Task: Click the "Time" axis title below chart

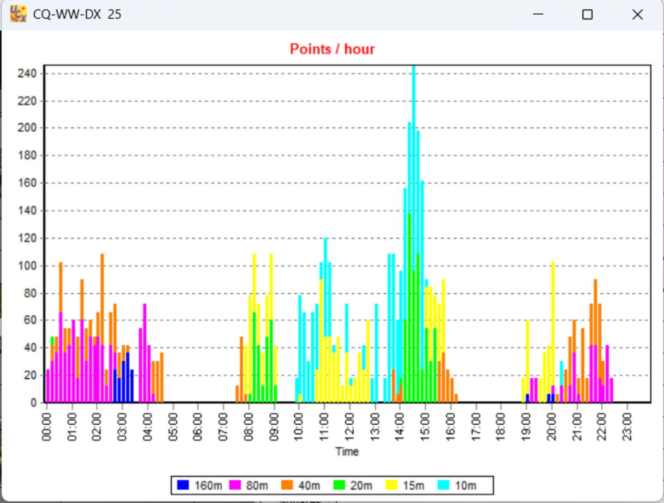Action: (347, 452)
